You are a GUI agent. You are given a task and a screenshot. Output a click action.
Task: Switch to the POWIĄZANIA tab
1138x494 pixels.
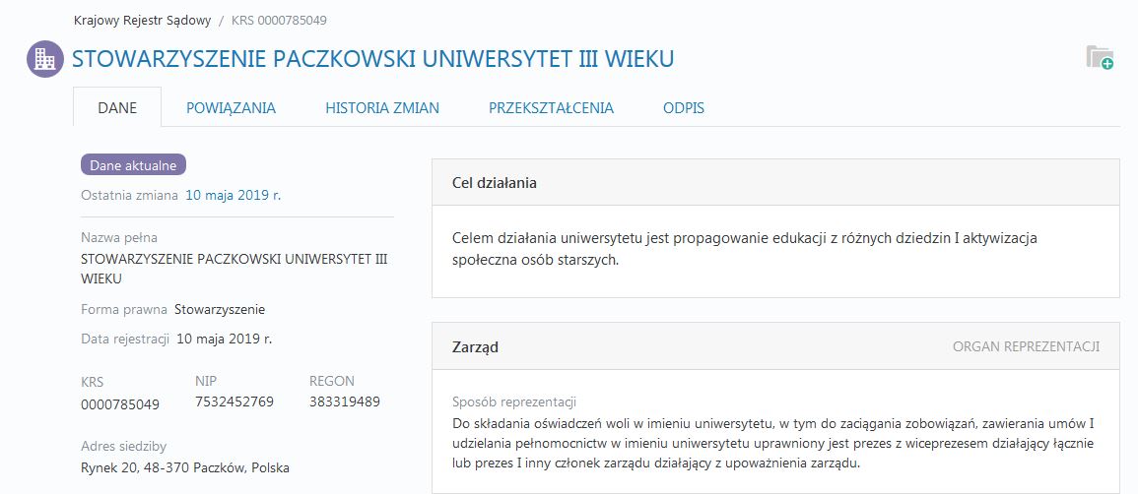coord(231,108)
